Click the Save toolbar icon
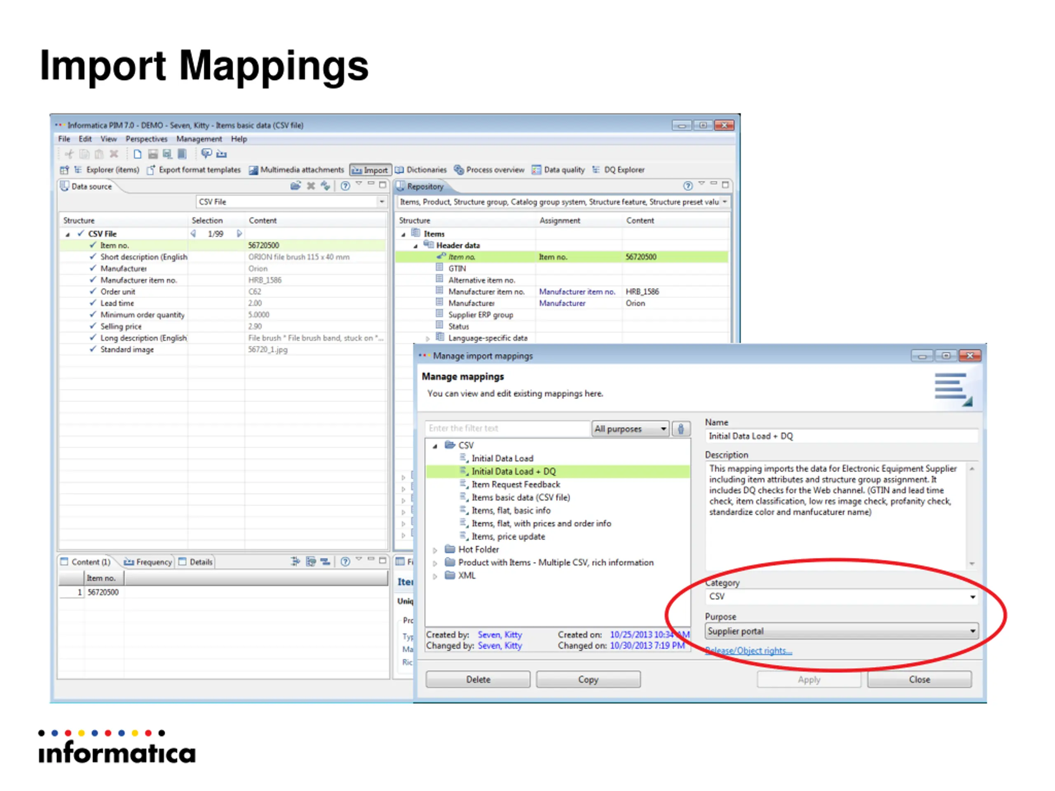This screenshot has height=791, width=1055. [152, 154]
